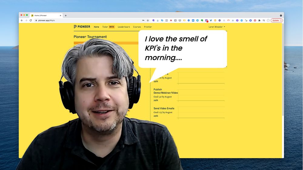Click the page vertical scrollbar

283,70
